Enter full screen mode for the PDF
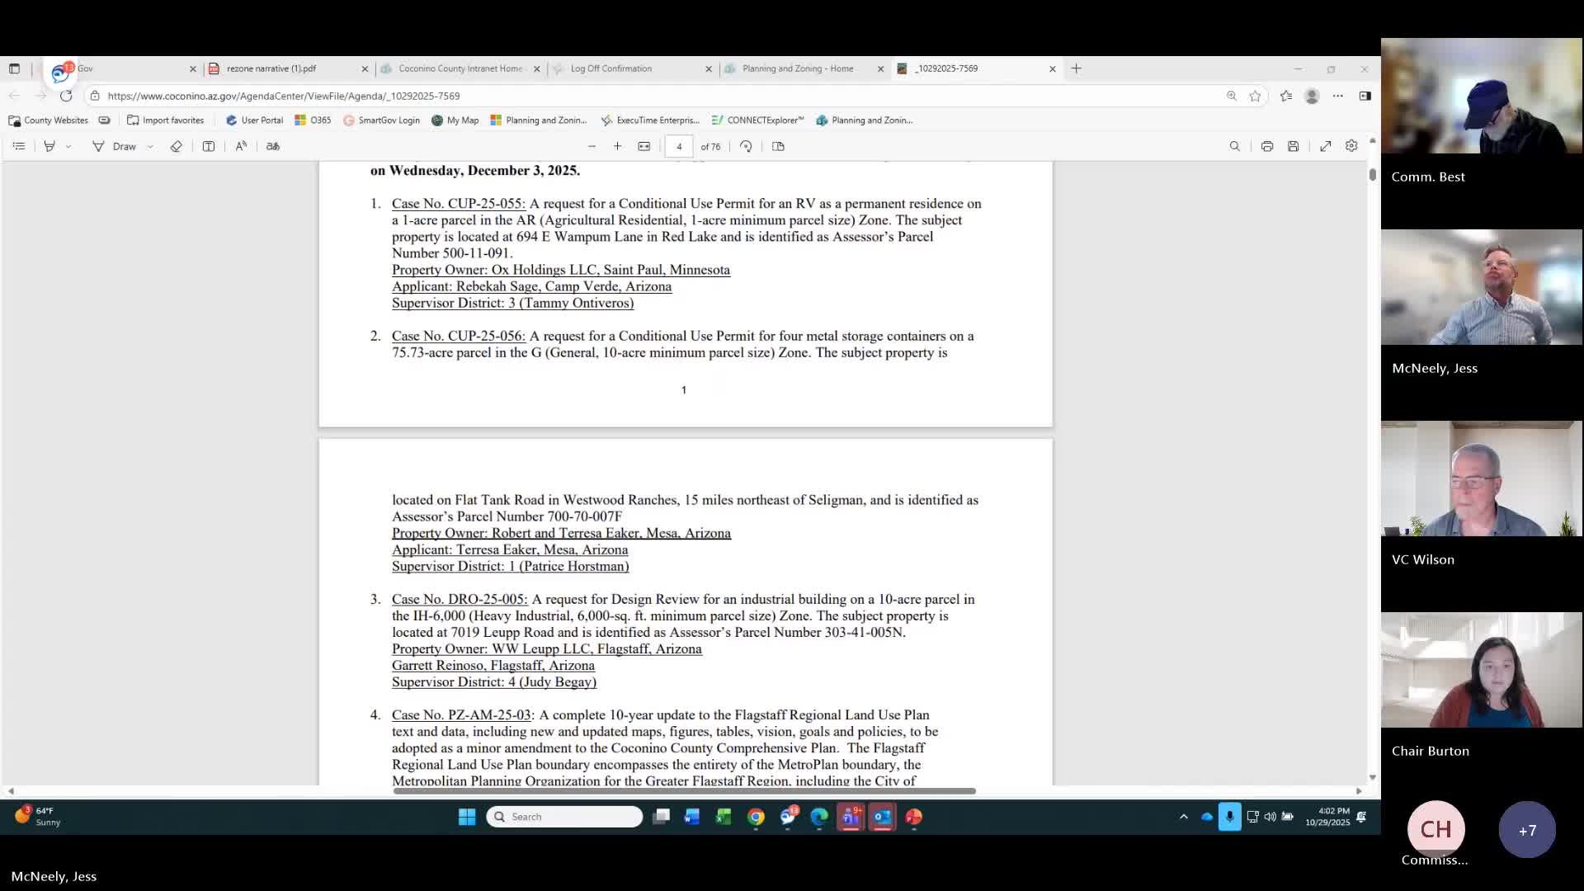1584x891 pixels. pos(1326,146)
